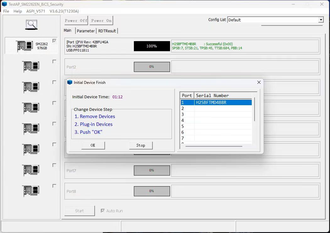
Task: Click the scan devices magnifier icon
Action: click(x=31, y=24)
